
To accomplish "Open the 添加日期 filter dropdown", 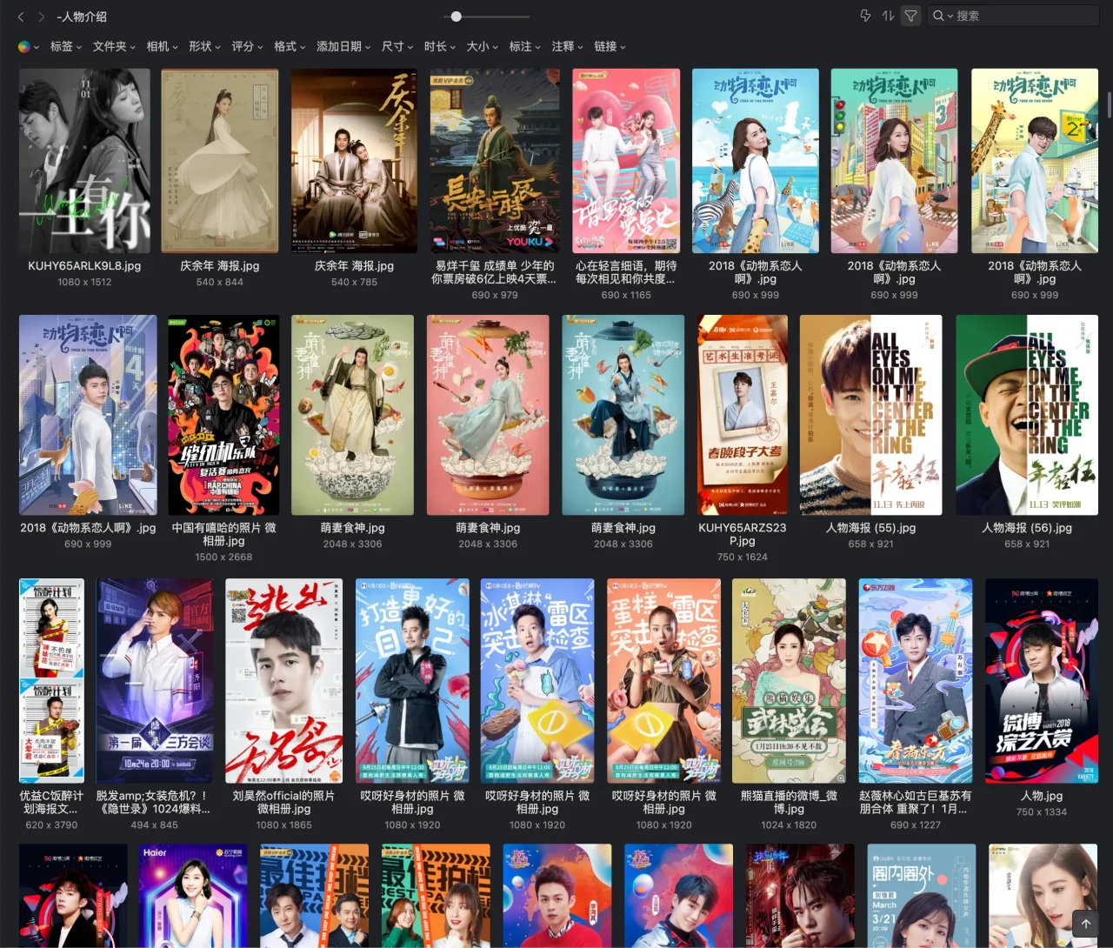I will click(x=343, y=47).
